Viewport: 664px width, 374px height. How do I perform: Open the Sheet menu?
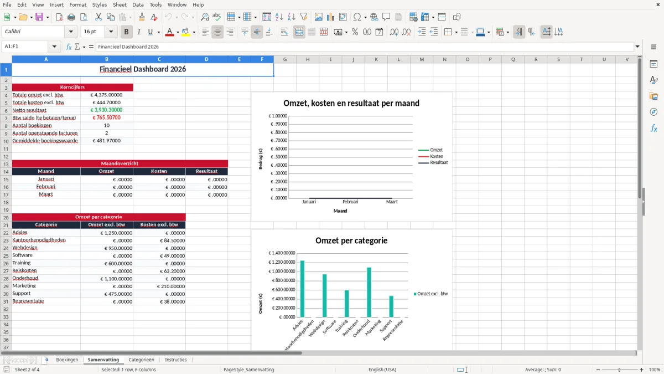120,4
